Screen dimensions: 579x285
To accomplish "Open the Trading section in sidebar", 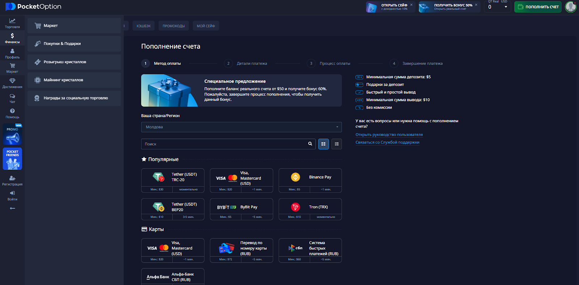I will click(12, 23).
